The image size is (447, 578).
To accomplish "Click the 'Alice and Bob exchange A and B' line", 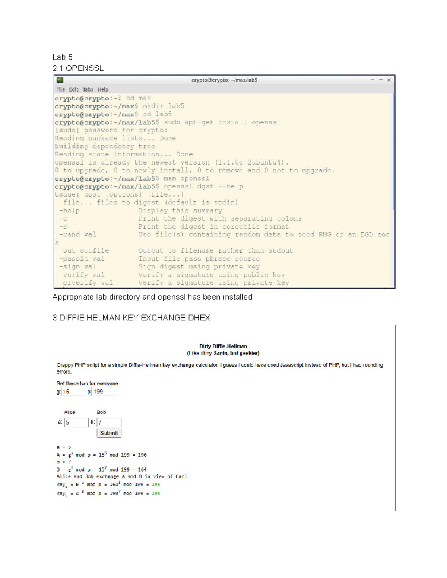I will point(122,476).
